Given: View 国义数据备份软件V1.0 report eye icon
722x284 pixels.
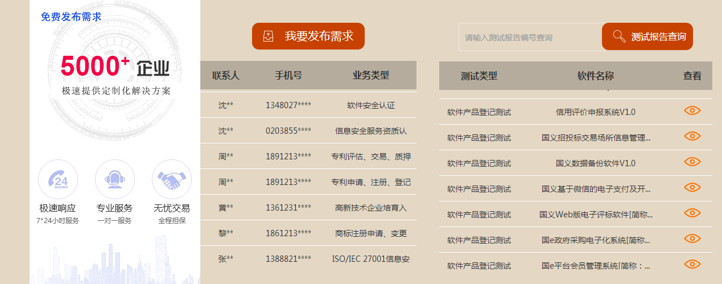Looking at the screenshot, I should coord(692,162).
